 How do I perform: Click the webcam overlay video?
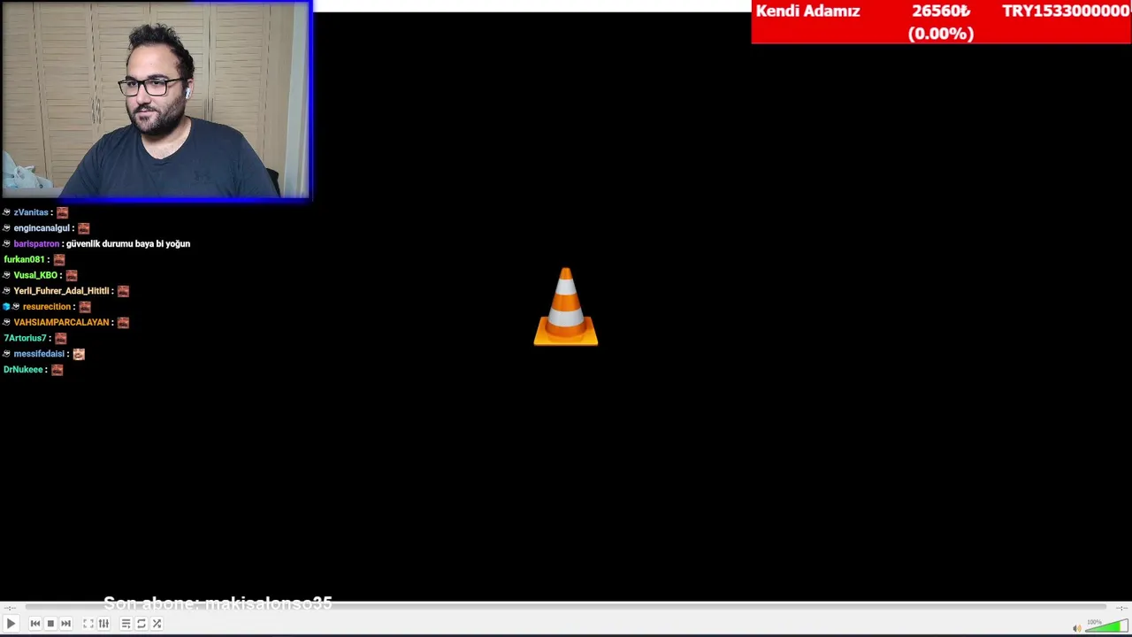click(156, 99)
